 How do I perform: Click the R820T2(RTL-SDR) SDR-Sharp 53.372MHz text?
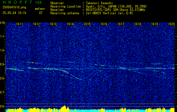[x=115, y=10]
